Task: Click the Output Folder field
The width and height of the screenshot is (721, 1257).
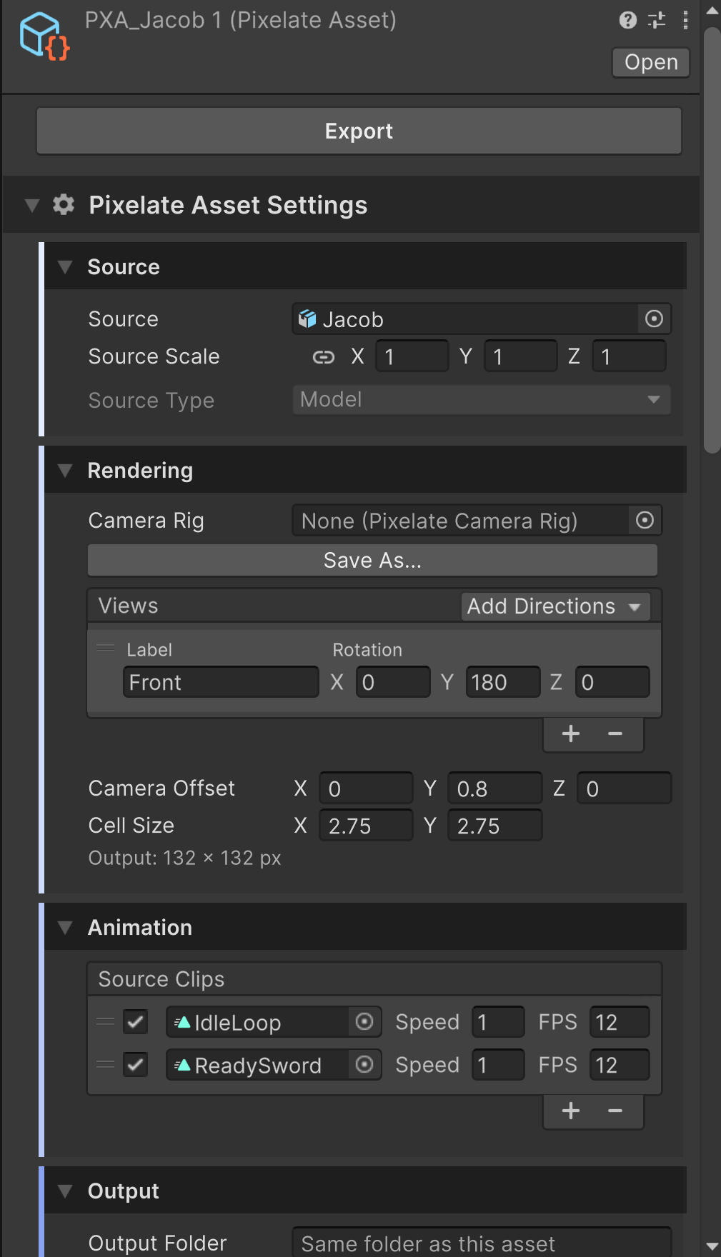Action: 482,1243
